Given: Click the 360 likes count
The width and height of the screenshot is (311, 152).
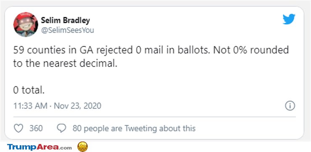Looking at the screenshot, I should [x=36, y=128].
